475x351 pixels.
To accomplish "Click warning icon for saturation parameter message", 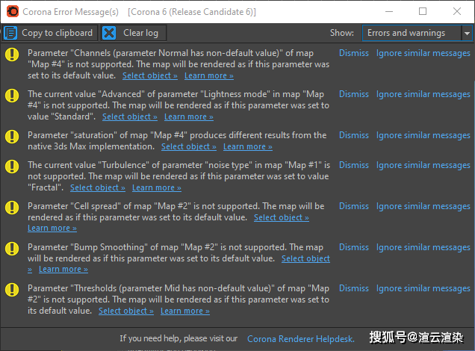I will coord(12,137).
